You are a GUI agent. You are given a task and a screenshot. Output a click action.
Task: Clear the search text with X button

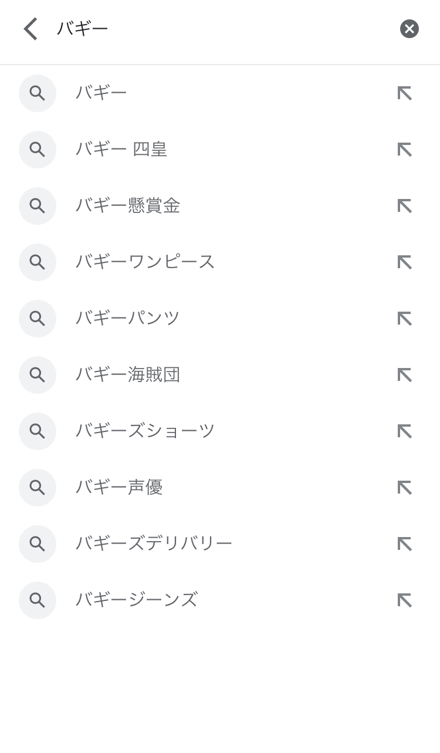409,29
